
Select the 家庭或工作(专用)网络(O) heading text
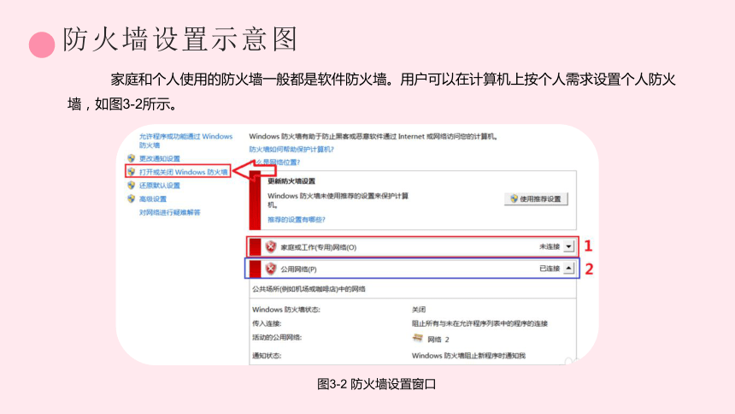[x=318, y=247]
